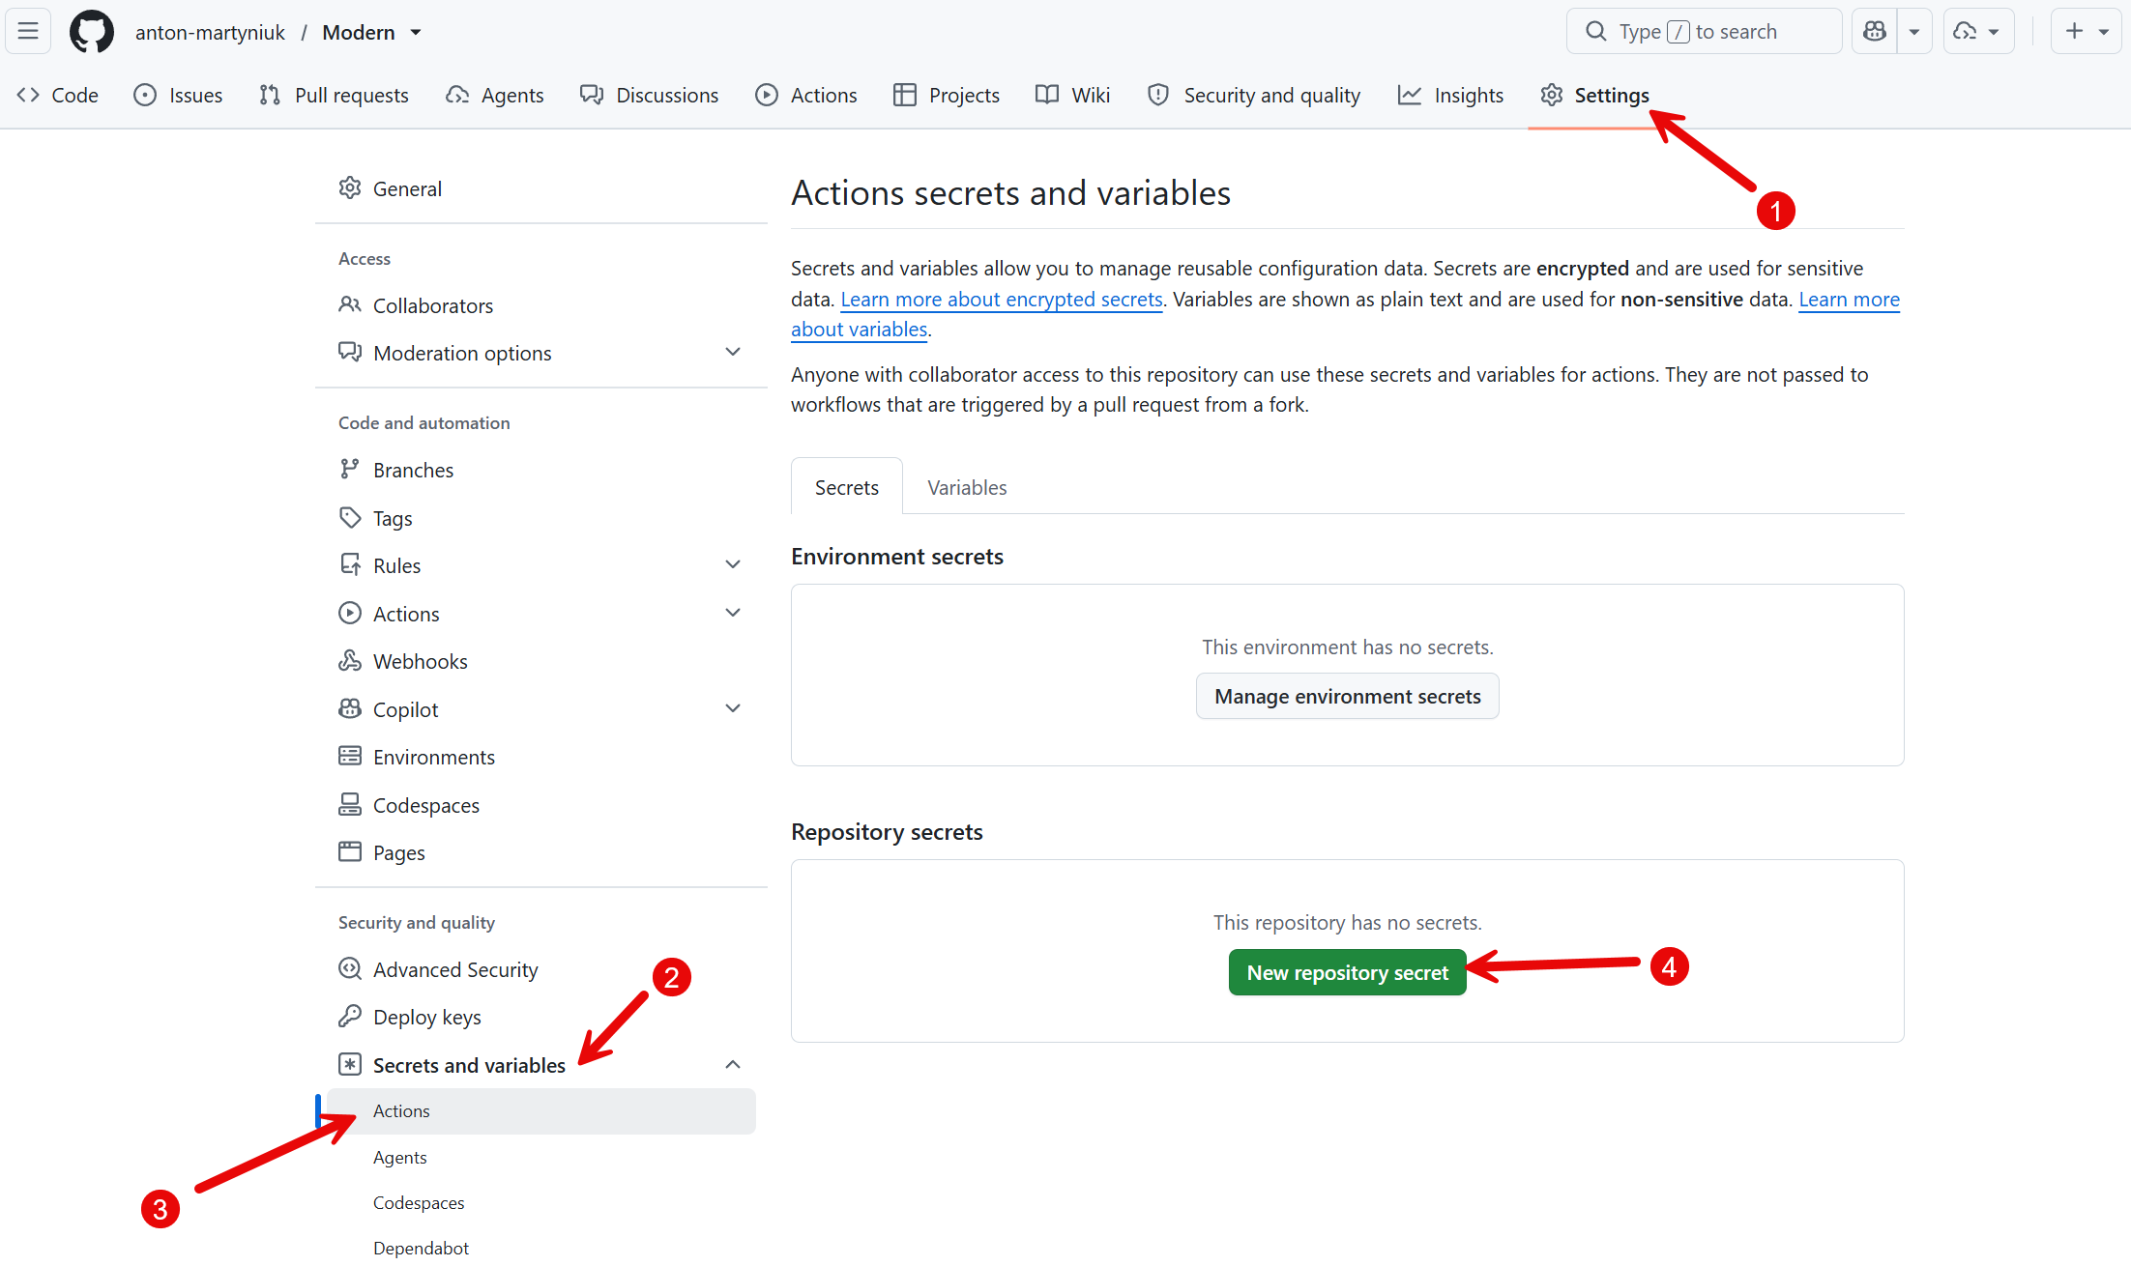Click the Copilot icon in sidebar
This screenshot has height=1266, width=2131.
350,708
